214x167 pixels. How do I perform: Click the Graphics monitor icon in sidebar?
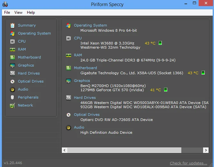click(12, 66)
